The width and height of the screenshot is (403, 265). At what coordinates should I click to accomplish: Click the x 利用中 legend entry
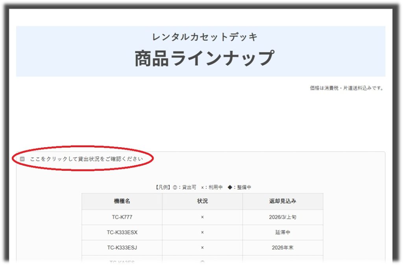point(212,188)
